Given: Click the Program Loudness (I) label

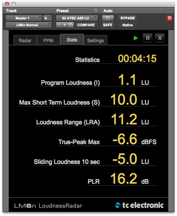Looking at the screenshot, I should 70,83.
